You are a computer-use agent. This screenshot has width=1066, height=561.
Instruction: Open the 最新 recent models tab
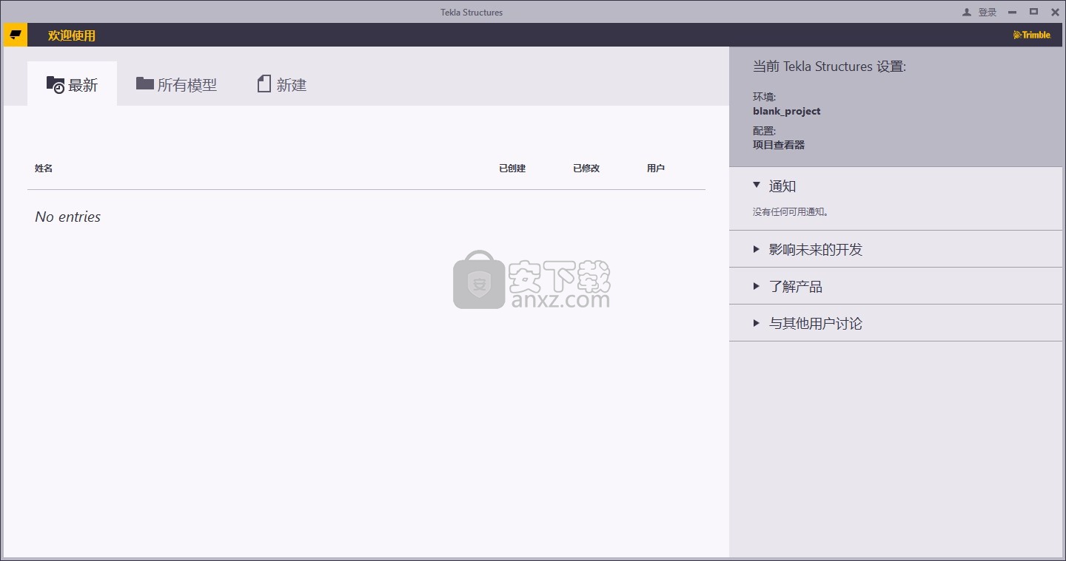72,84
